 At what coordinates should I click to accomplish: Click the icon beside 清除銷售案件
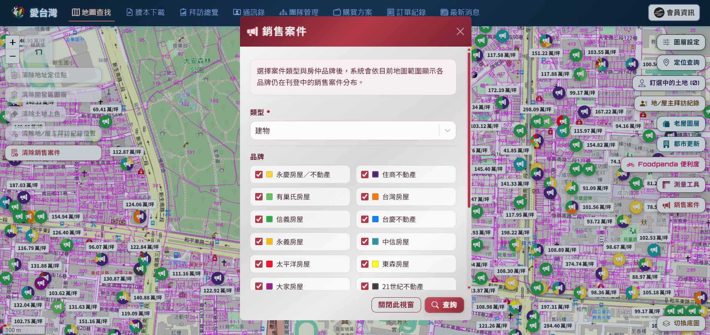click(x=14, y=153)
